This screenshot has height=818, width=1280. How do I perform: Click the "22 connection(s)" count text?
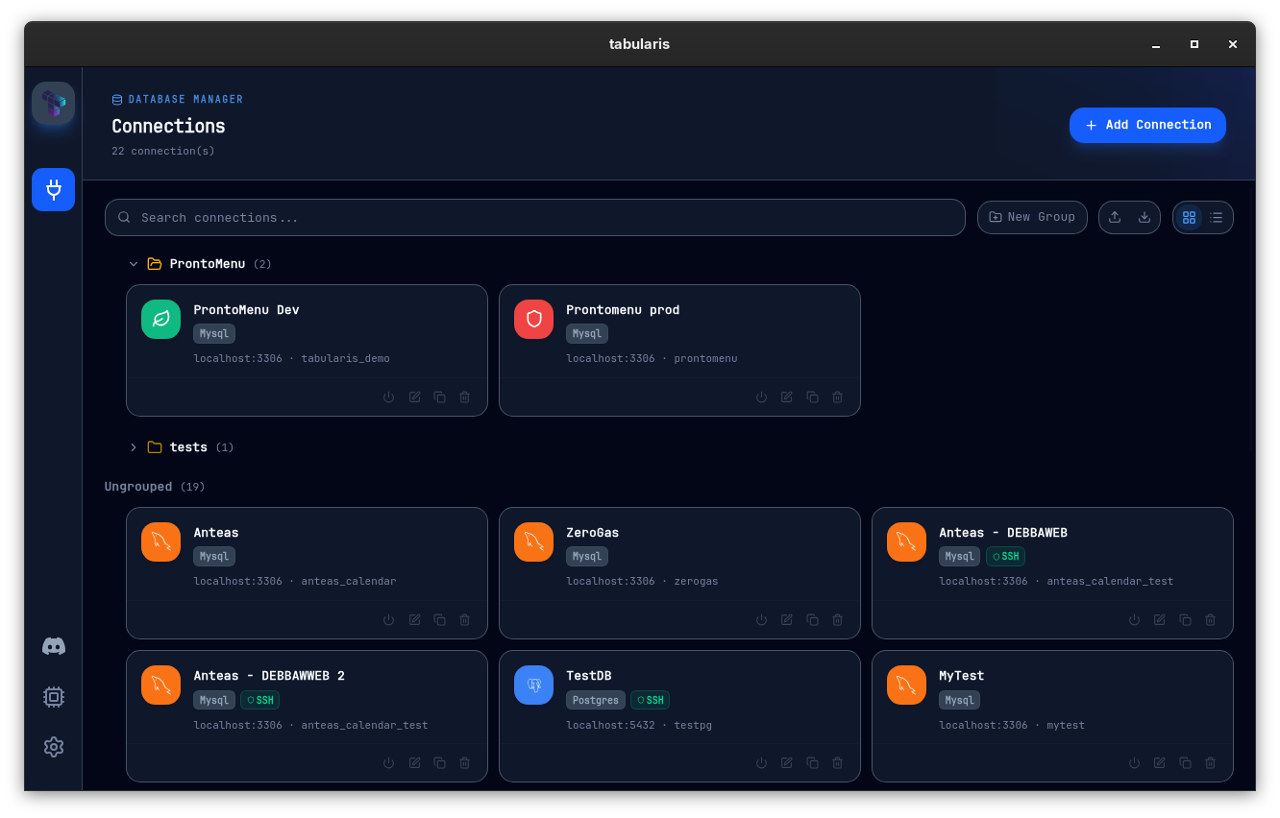pyautogui.click(x=163, y=151)
